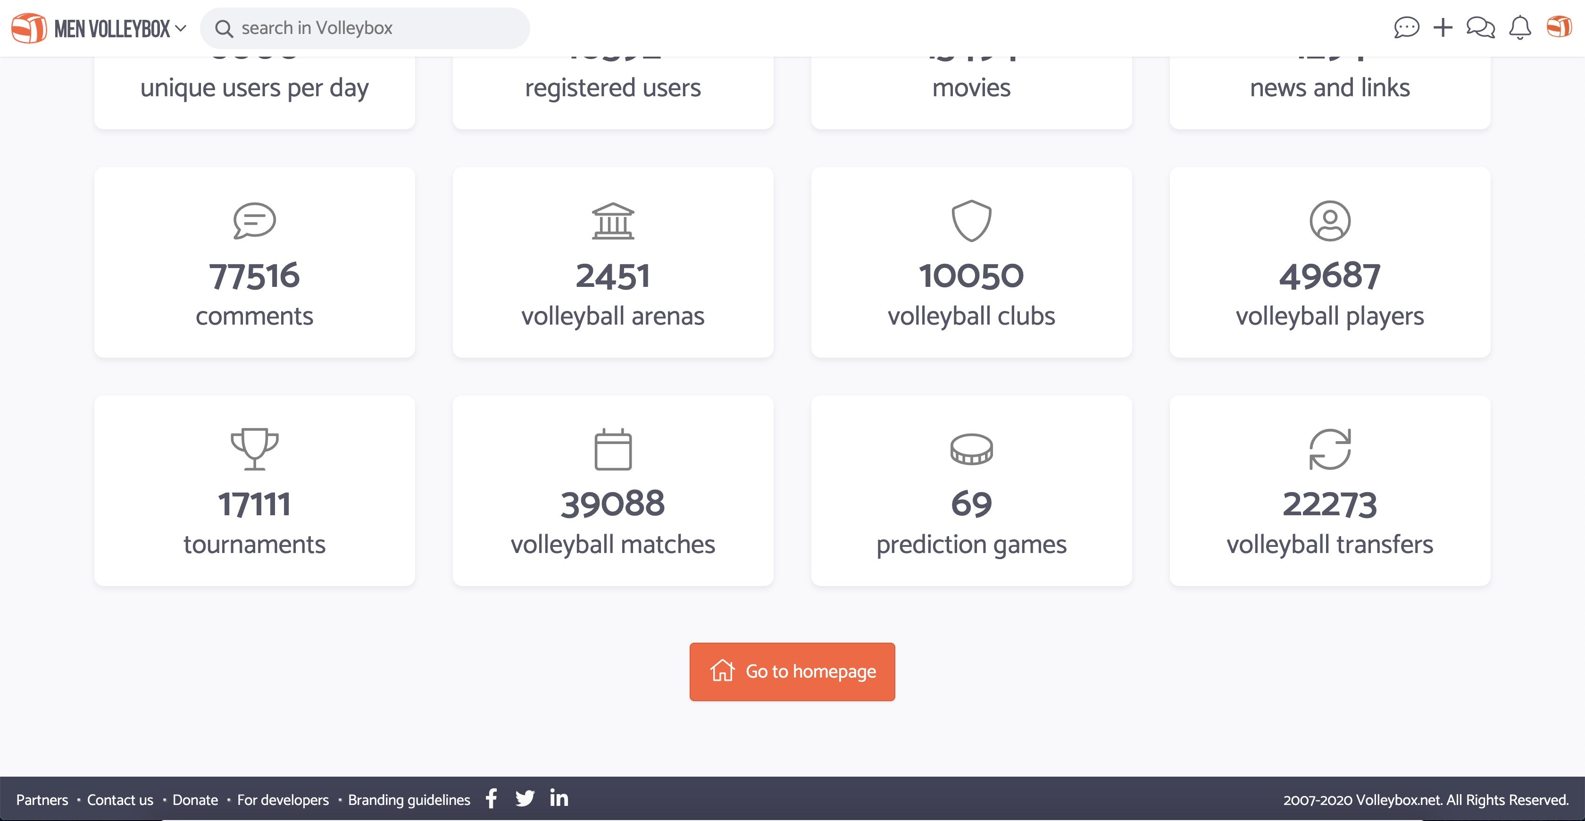Open the Donate footer link
Screen dimensions: 1585x821
coord(195,800)
